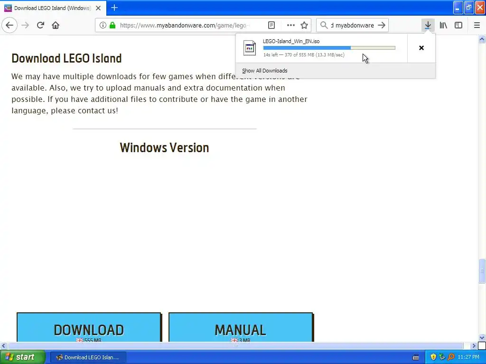Select the Download LEGO Island tab
This screenshot has width=486, height=364.
click(53, 8)
